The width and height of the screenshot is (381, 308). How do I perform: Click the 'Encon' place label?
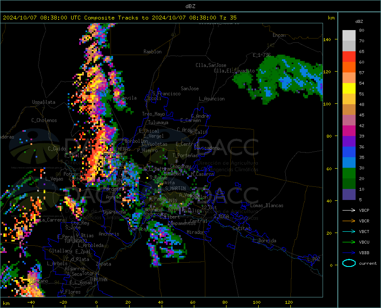point(279,35)
